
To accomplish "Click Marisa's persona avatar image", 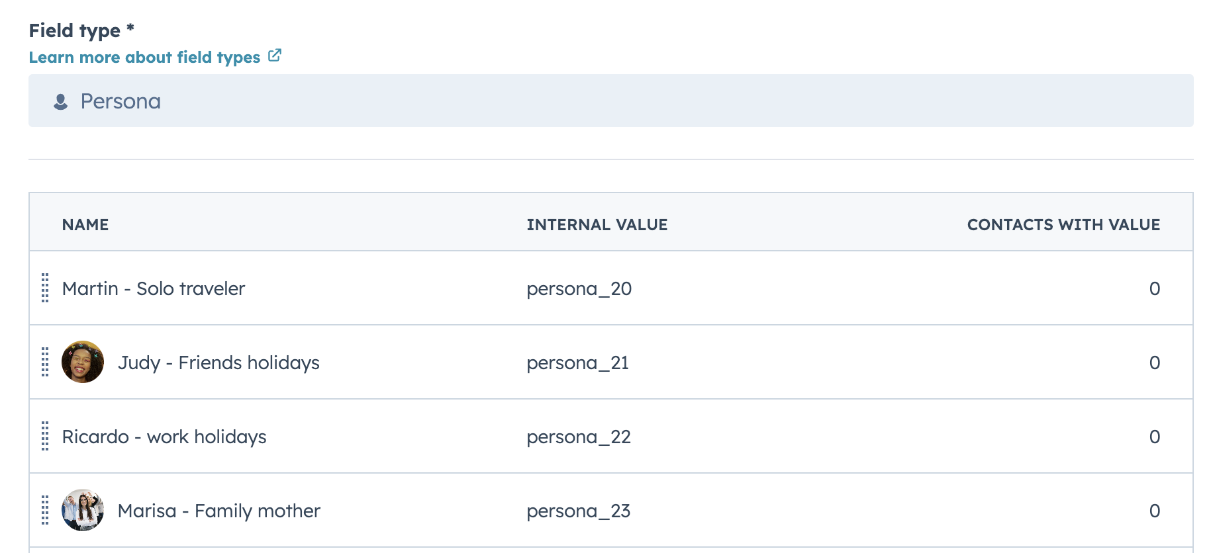I will [83, 510].
